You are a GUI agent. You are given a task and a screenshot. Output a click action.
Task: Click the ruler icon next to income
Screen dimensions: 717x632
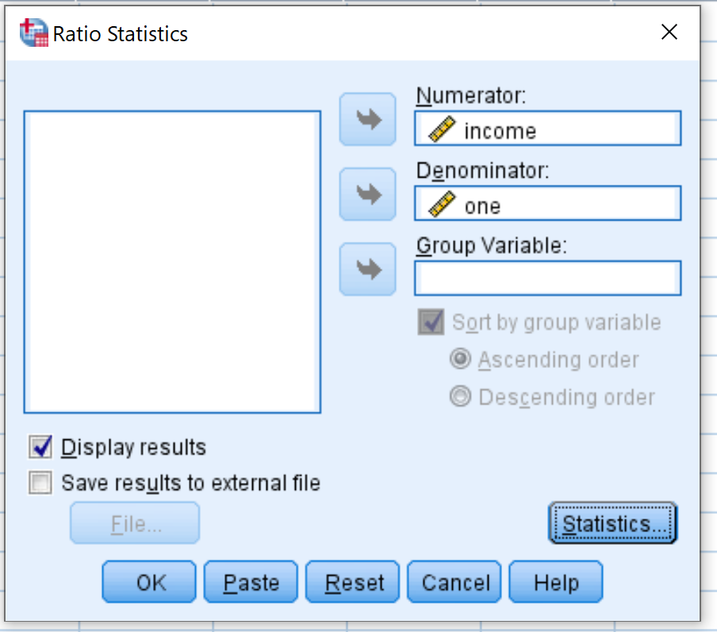442,129
